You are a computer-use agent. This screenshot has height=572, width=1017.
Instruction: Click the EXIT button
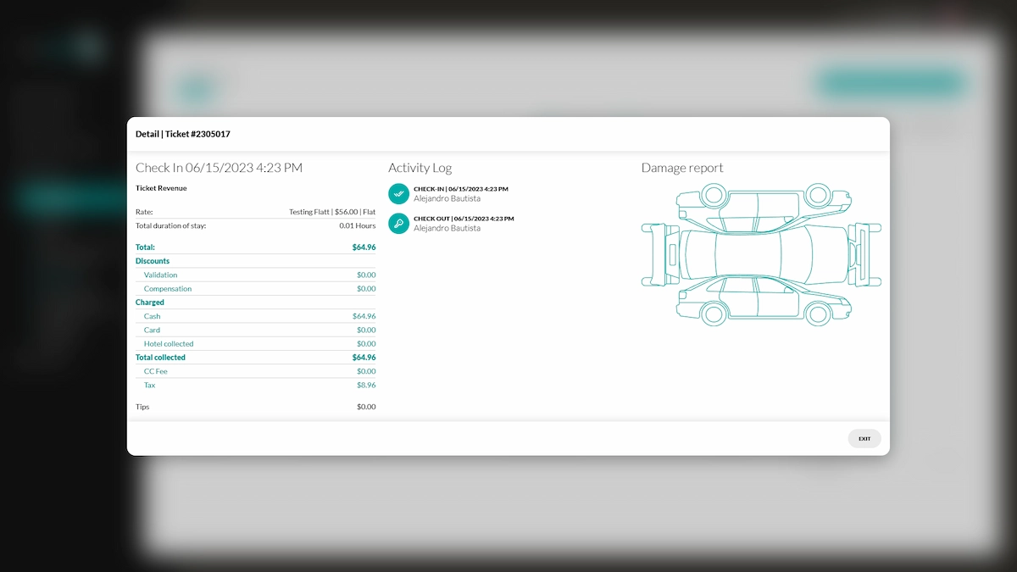(x=864, y=439)
